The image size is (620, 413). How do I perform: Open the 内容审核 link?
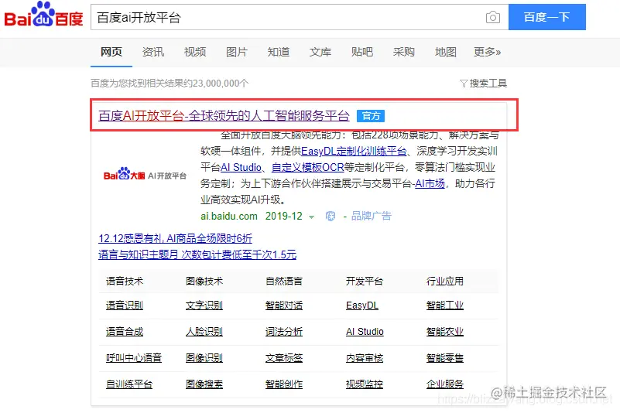(365, 357)
